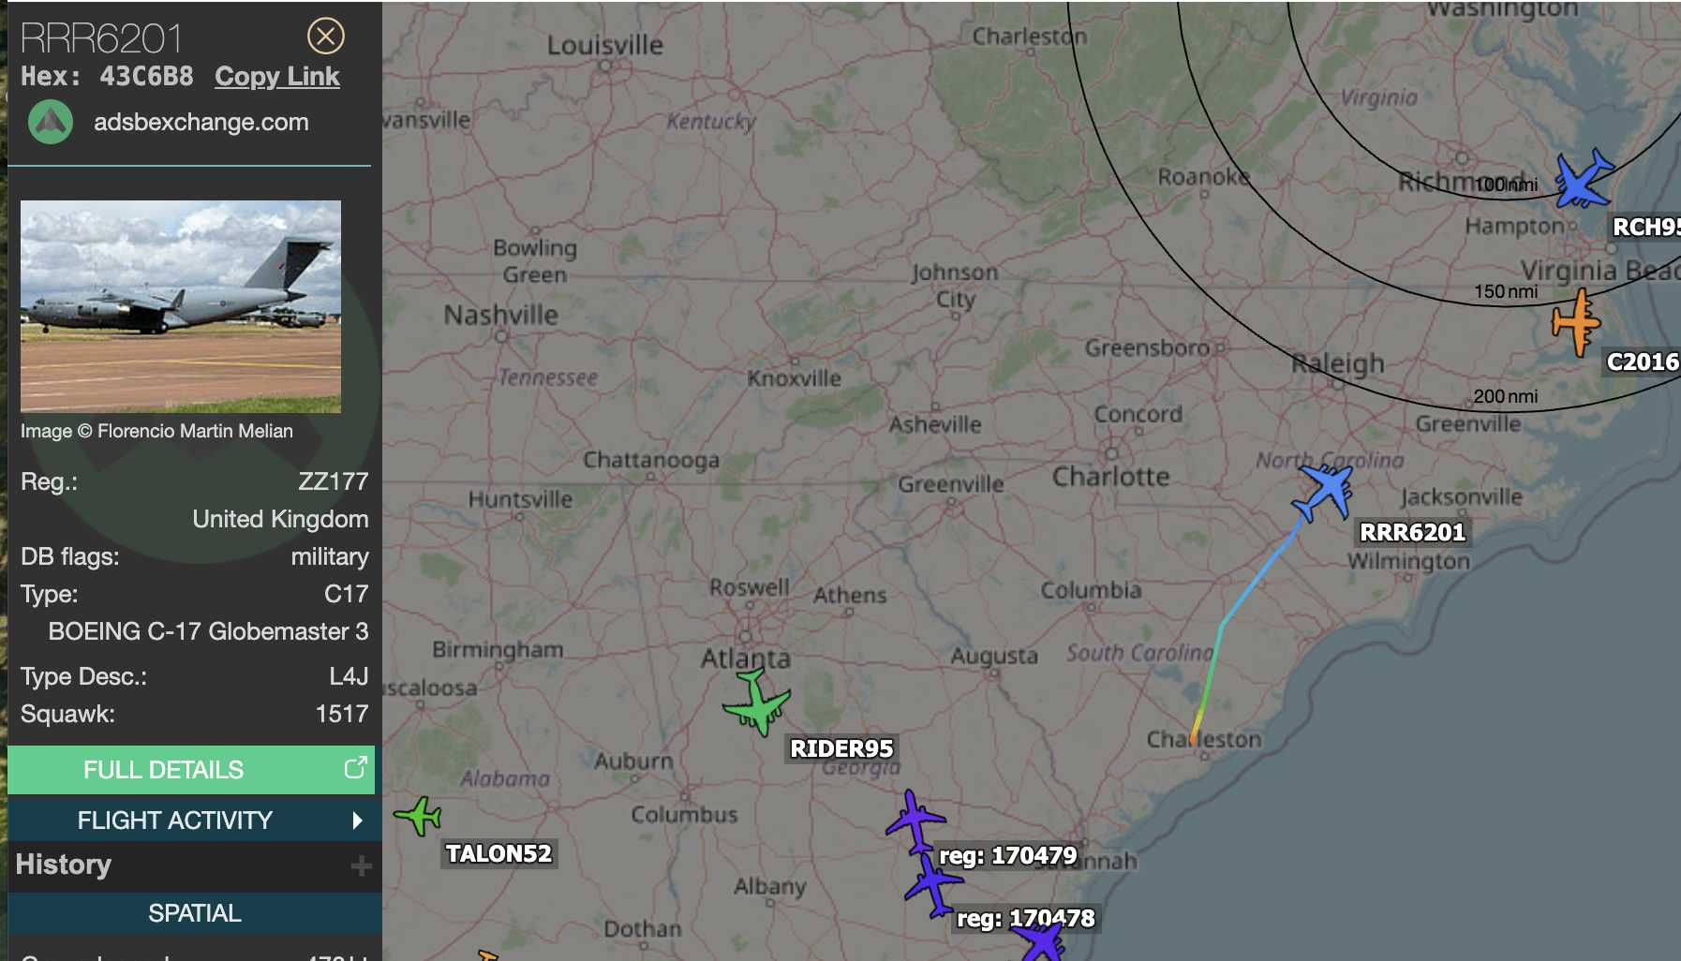The height and width of the screenshot is (961, 1681).
Task: Close the RRR6201 aircraft info panel
Action: point(326,37)
